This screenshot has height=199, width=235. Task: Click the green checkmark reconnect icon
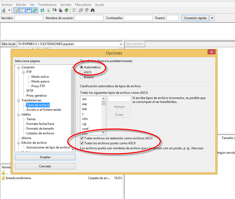(66, 10)
